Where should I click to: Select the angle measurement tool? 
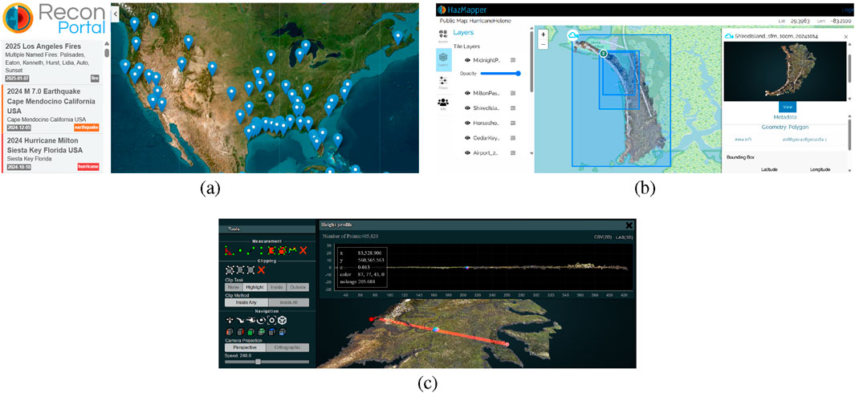(x=230, y=250)
